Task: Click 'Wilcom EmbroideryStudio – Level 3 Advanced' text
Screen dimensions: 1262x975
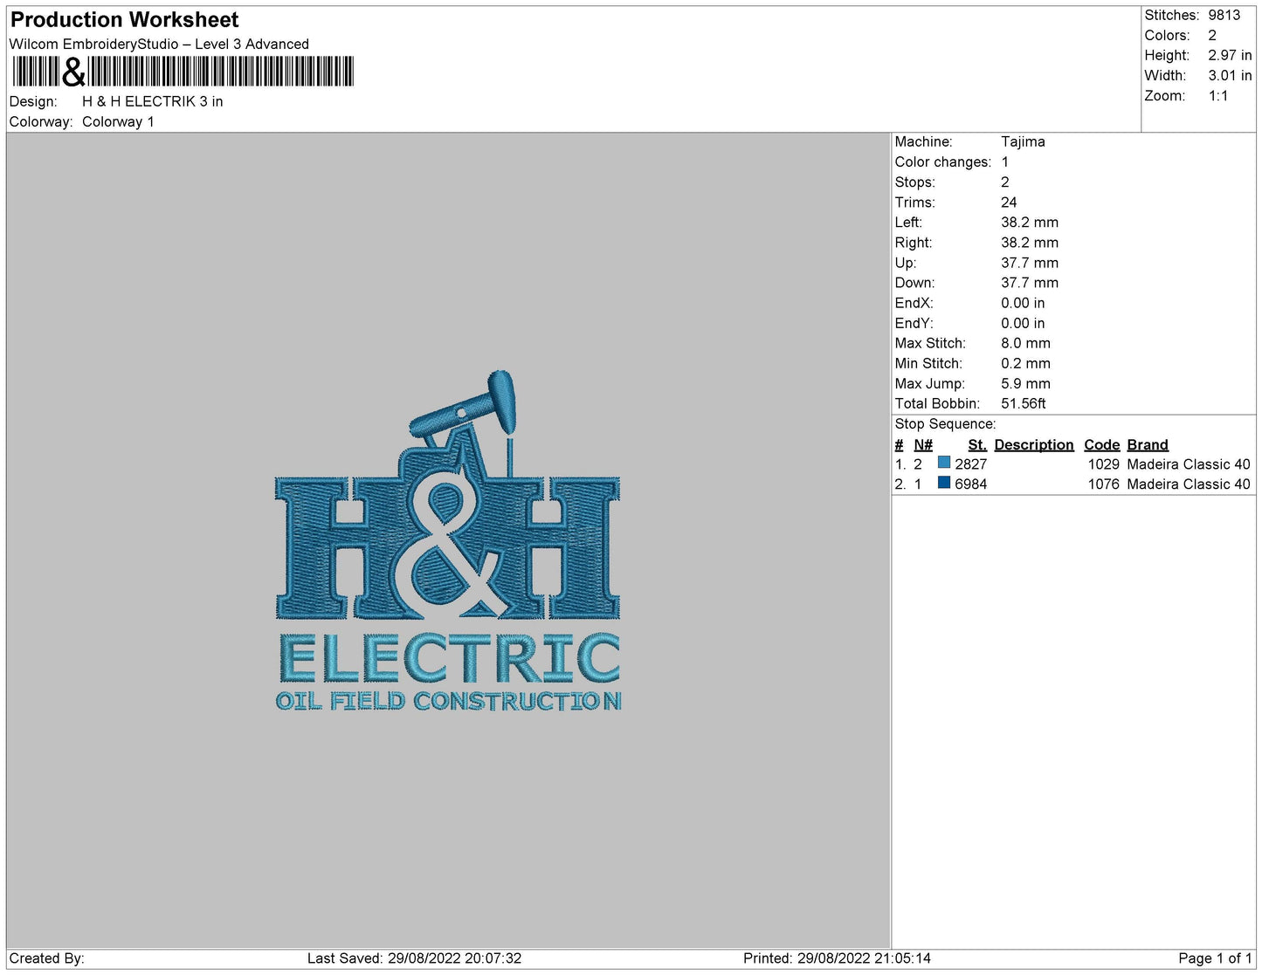Action: coord(159,44)
